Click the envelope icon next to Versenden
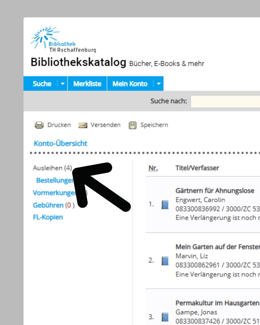 pyautogui.click(x=83, y=125)
